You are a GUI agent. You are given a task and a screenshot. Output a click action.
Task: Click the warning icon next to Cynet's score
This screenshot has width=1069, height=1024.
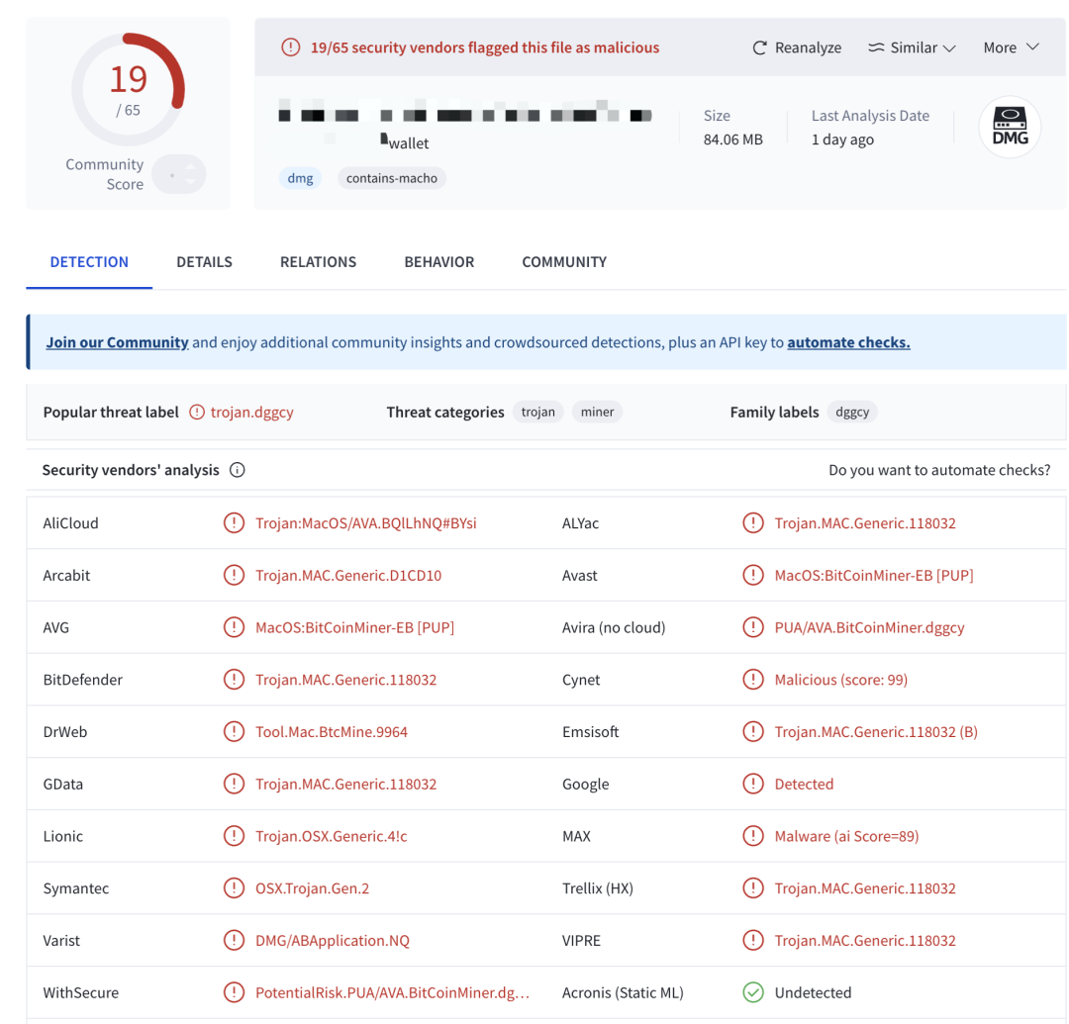[x=753, y=680]
